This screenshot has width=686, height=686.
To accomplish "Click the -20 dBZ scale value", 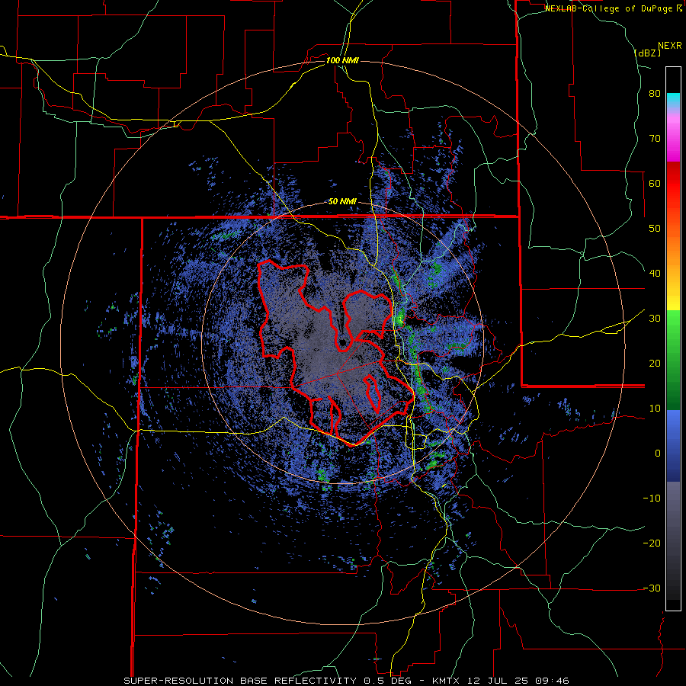I will pyautogui.click(x=652, y=543).
